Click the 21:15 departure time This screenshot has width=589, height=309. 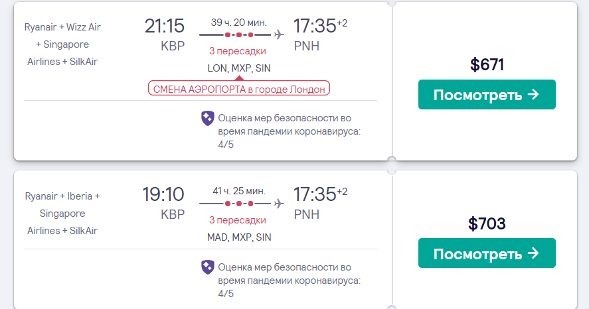pos(164,27)
